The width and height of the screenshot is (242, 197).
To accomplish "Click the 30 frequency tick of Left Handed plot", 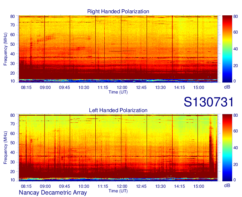I will [12, 162].
